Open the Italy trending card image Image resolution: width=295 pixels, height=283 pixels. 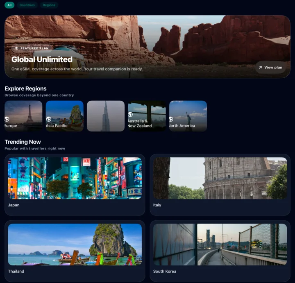tap(220, 178)
